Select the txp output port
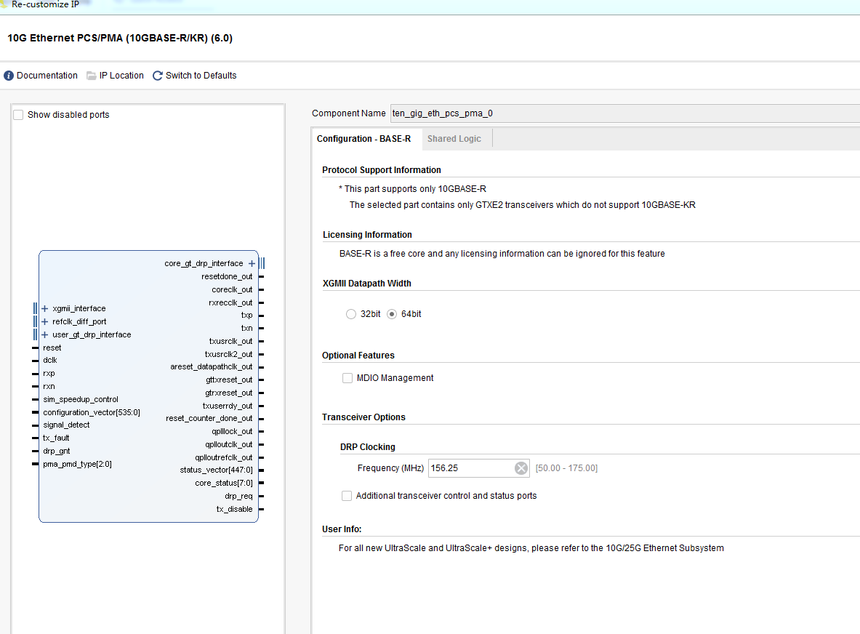The image size is (860, 634). point(247,316)
